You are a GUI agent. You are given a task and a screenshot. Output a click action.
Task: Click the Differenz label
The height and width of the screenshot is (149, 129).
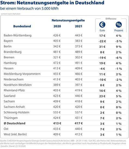(111, 19)
